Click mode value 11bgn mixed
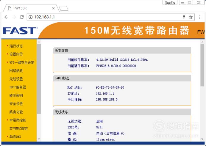206x146 pixels. point(105,139)
